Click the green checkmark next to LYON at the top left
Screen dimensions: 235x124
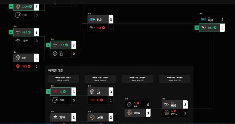tap(31, 6)
